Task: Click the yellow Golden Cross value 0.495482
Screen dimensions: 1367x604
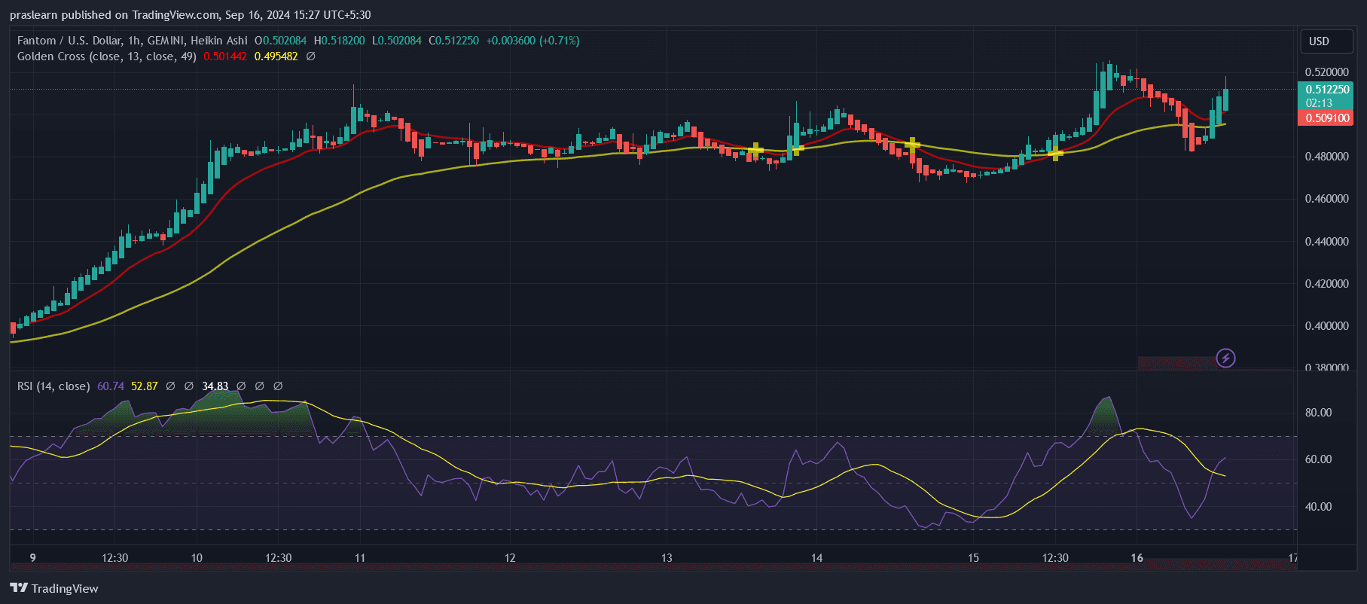Action: 276,56
